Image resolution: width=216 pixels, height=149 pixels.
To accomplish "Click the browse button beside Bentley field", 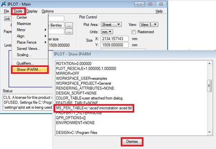I will (69, 25).
